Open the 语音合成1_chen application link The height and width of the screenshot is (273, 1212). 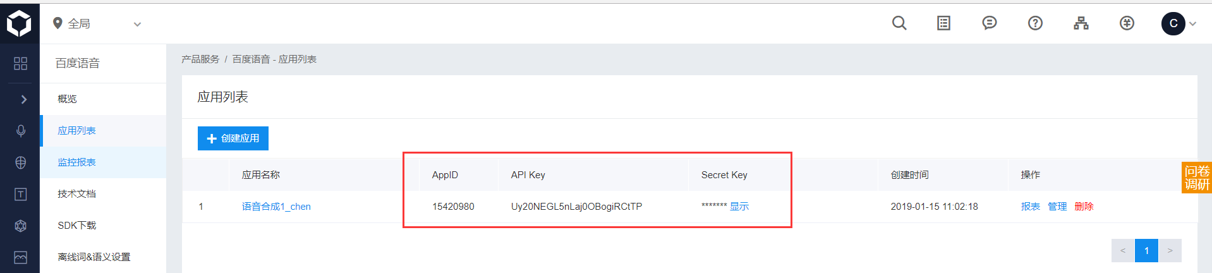[x=276, y=207]
